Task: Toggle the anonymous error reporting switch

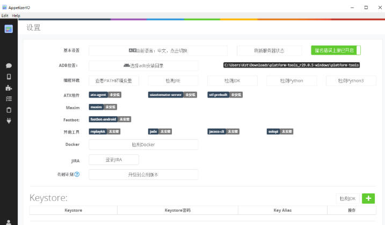Action: point(336,50)
